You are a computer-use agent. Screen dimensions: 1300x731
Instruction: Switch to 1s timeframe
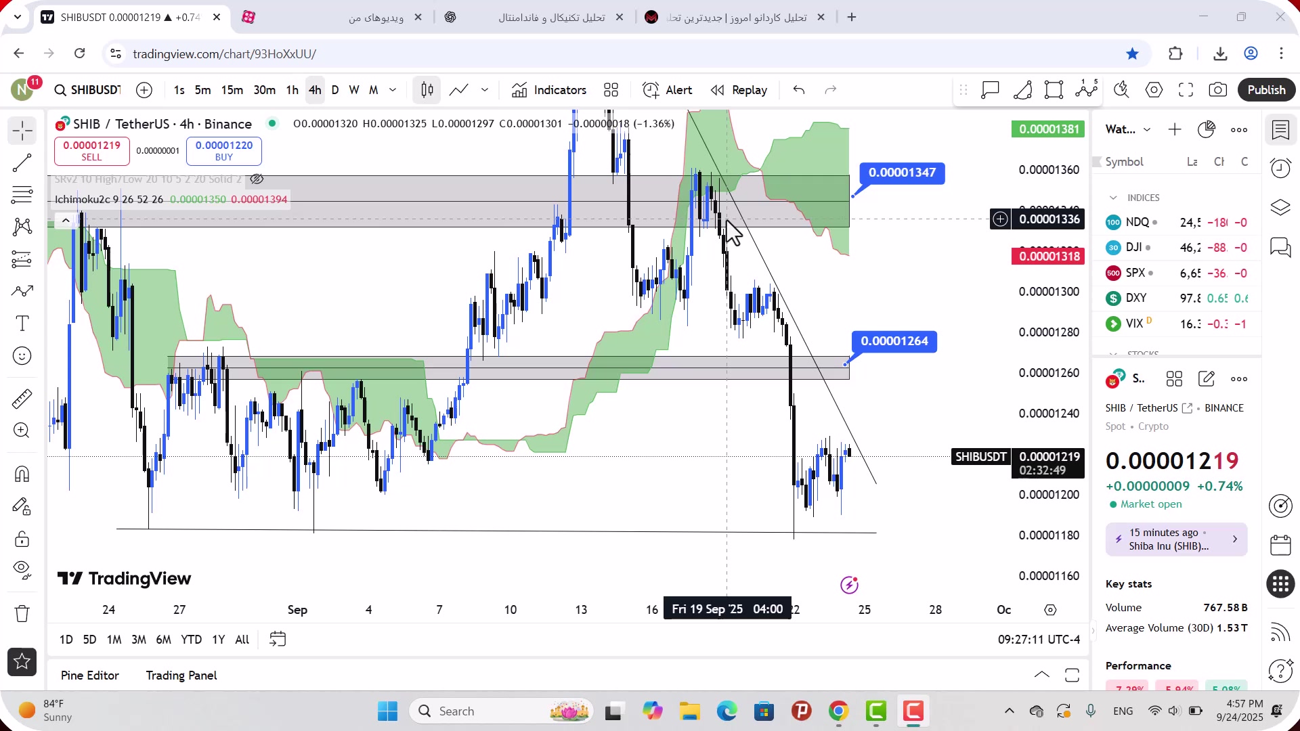[179, 90]
